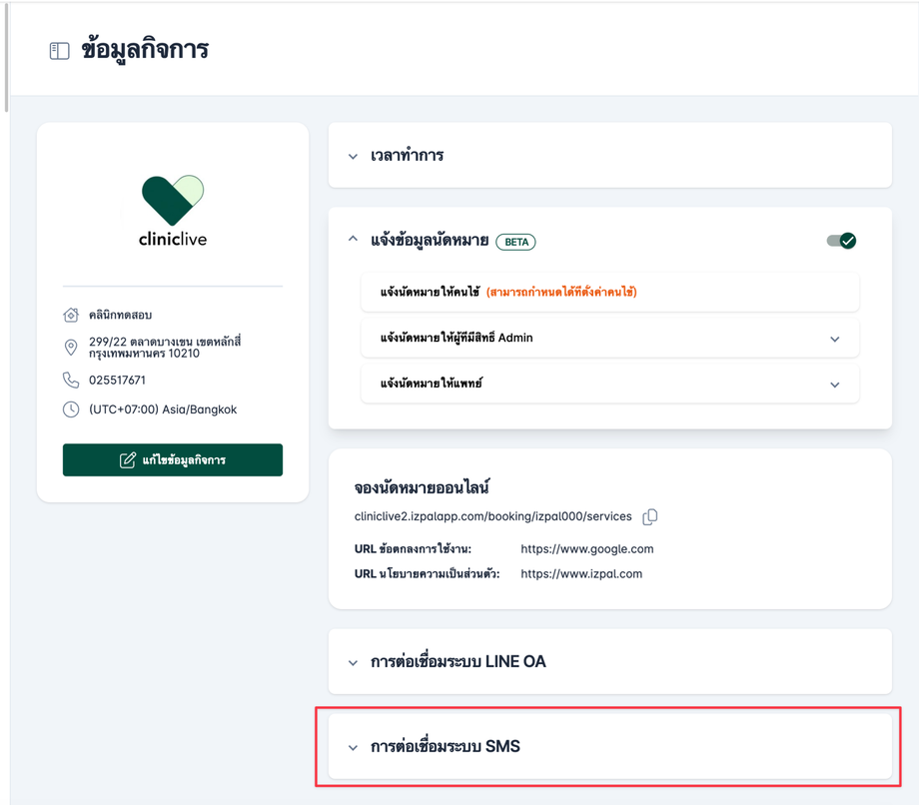Screen dimensions: 919x805
Task: Copy the online booking URL
Action: tap(650, 517)
